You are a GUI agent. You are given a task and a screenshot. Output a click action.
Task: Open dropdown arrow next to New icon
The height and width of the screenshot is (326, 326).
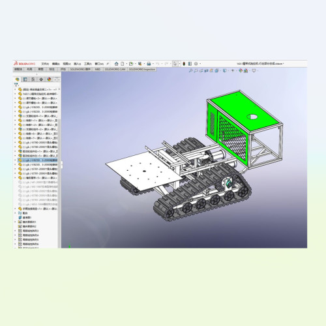(126, 64)
